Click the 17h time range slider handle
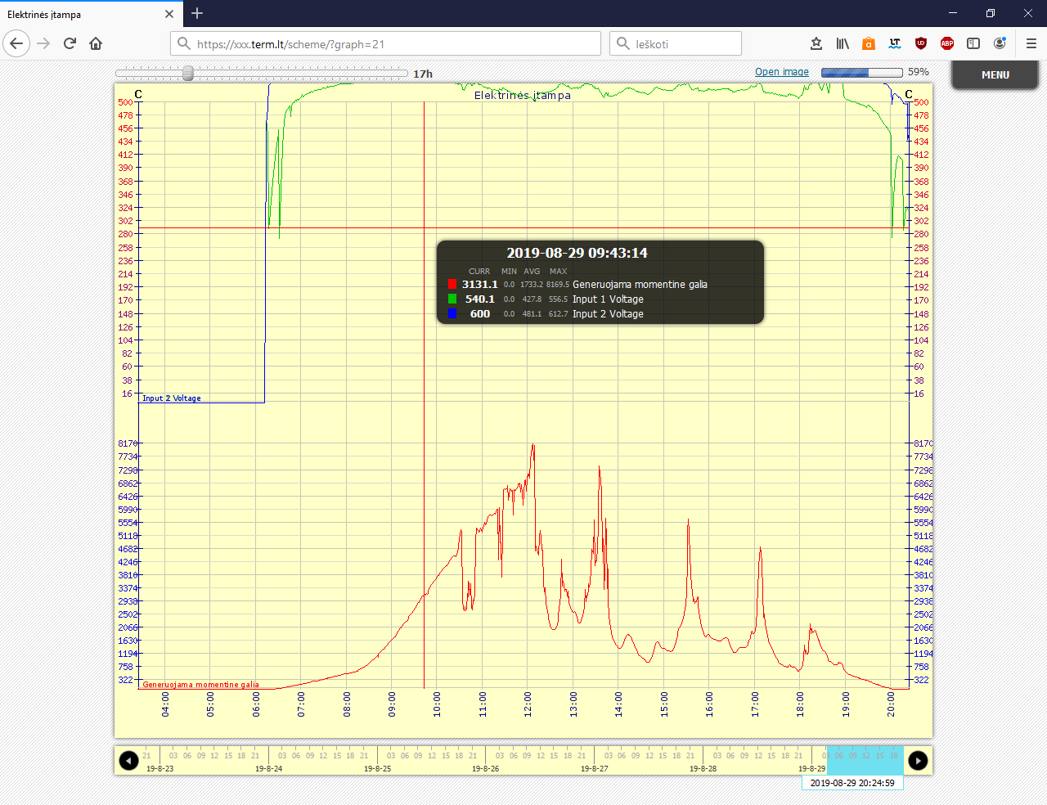 pos(188,74)
